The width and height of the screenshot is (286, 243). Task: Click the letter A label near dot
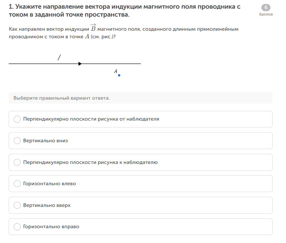(x=116, y=71)
